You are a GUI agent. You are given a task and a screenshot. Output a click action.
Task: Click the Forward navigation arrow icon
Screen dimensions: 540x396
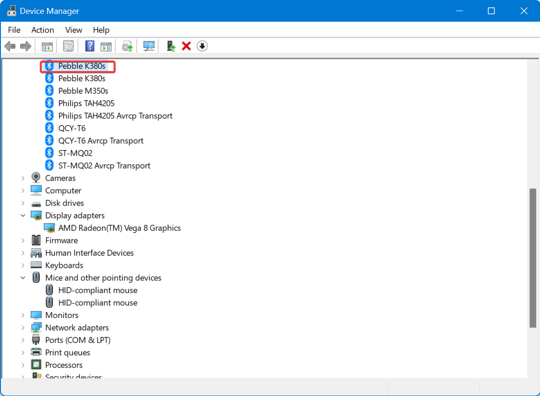(25, 46)
